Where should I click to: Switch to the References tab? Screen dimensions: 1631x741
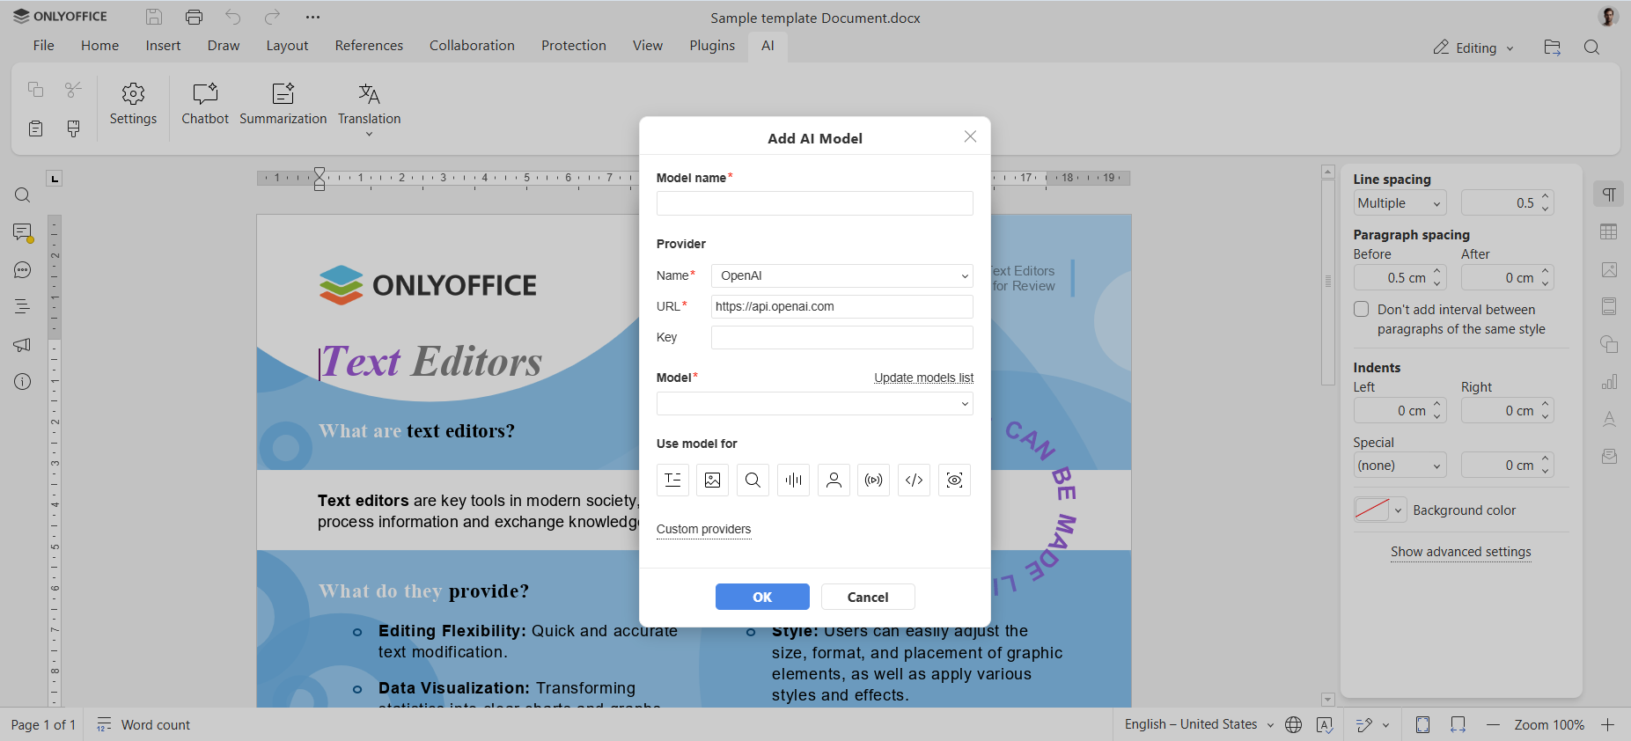(369, 46)
